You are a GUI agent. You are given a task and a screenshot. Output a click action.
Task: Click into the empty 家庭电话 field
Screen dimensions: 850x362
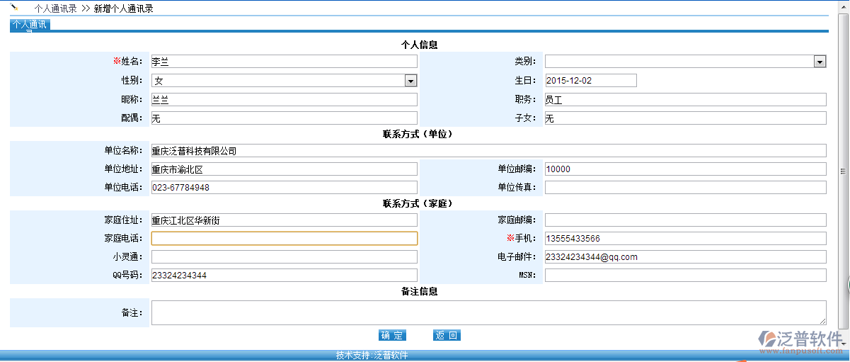pyautogui.click(x=284, y=239)
